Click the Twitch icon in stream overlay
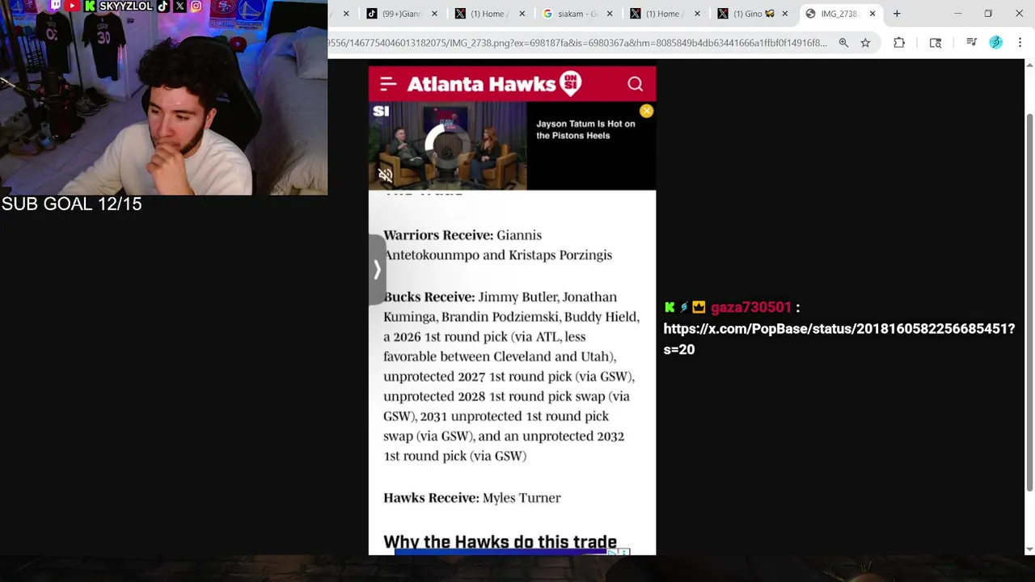 [x=55, y=6]
